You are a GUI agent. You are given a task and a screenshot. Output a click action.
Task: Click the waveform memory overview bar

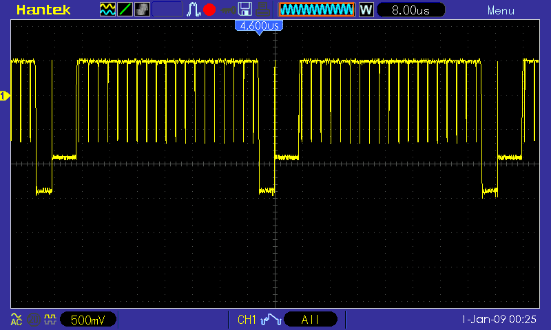317,10
